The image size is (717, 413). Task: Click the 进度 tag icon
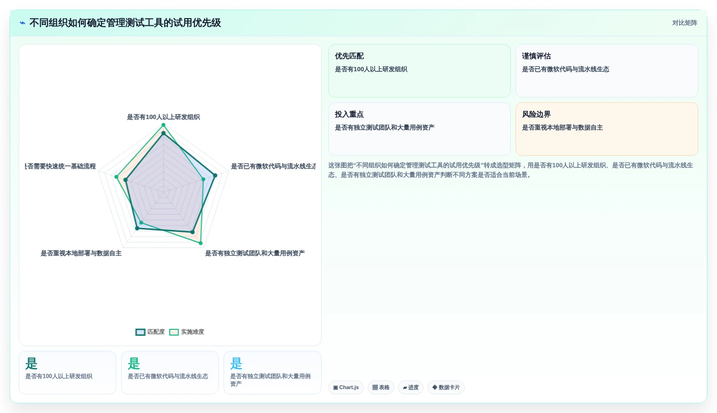405,388
